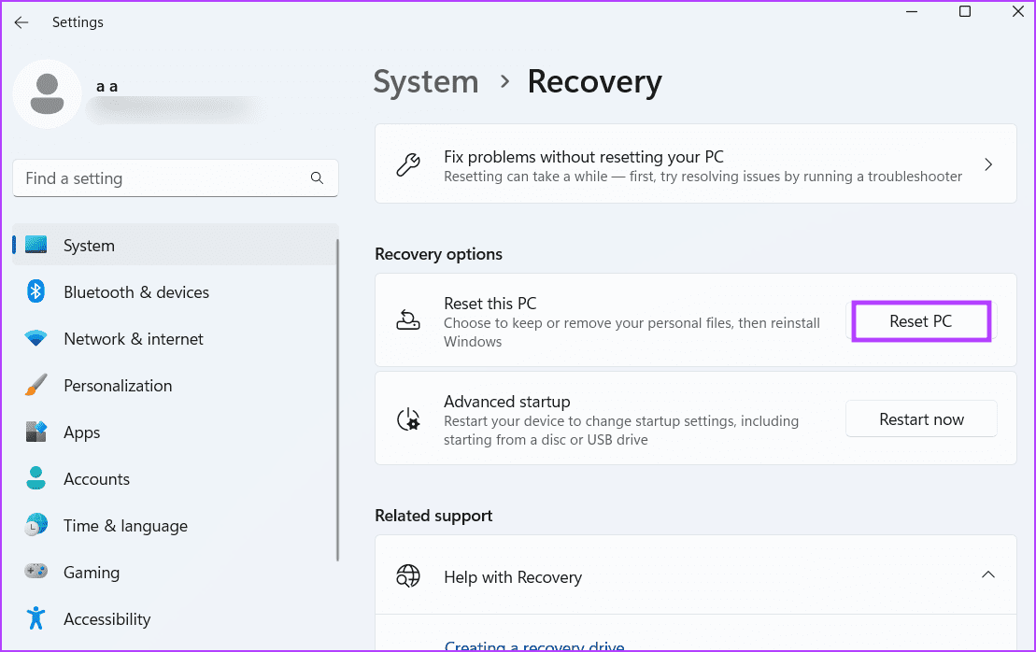1036x652 pixels.
Task: Go to Accounts settings
Action: 96,479
